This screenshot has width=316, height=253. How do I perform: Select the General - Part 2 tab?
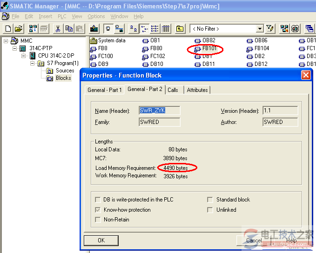click(x=145, y=89)
